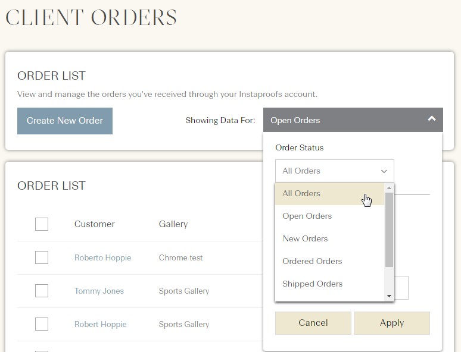Click the Gallery column header

(x=173, y=224)
